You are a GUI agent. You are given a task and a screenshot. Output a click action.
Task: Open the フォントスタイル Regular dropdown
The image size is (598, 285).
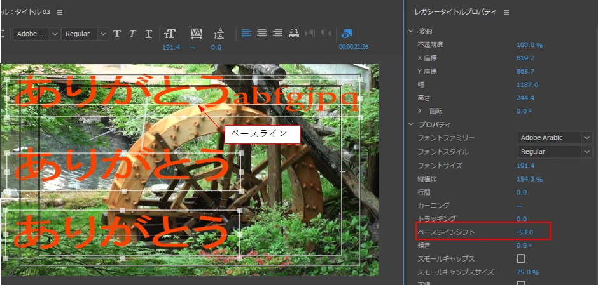pos(555,152)
